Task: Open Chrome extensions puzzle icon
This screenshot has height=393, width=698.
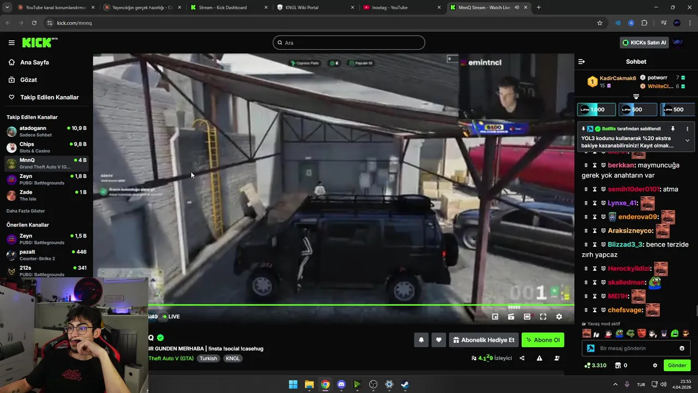Action: [x=645, y=23]
